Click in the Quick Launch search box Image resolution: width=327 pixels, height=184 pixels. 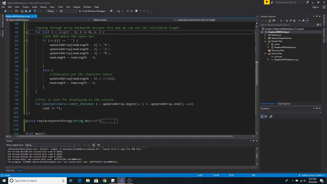tap(292, 2)
